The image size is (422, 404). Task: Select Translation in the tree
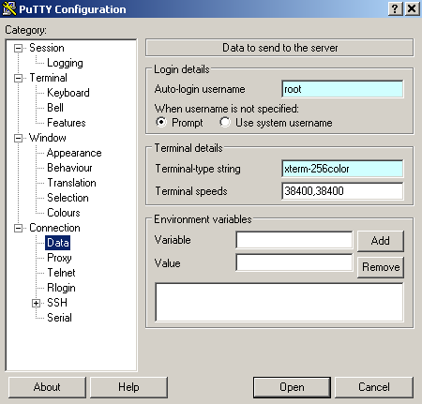click(71, 183)
